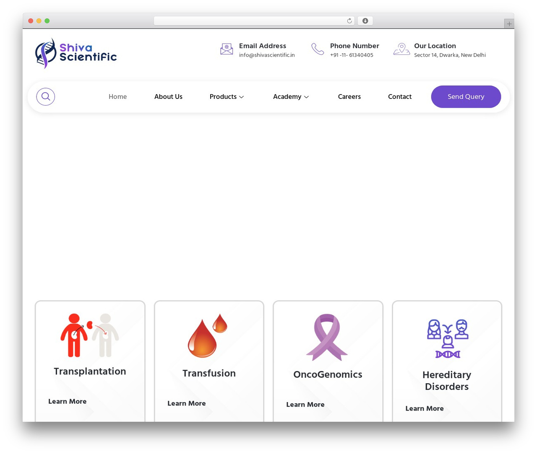This screenshot has width=537, height=454.
Task: Open the search icon in navbar
Action: point(46,97)
